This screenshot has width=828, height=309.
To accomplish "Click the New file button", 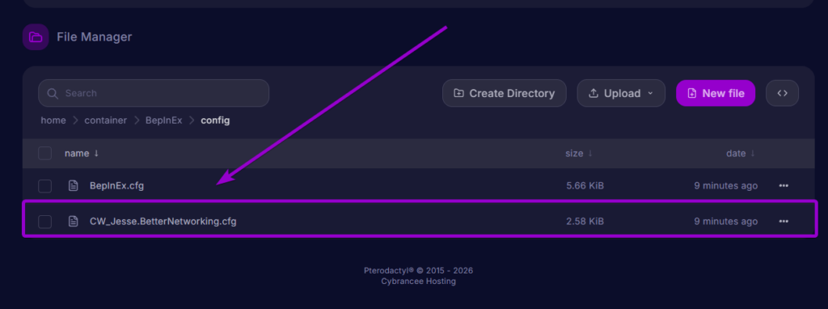I will (x=716, y=93).
